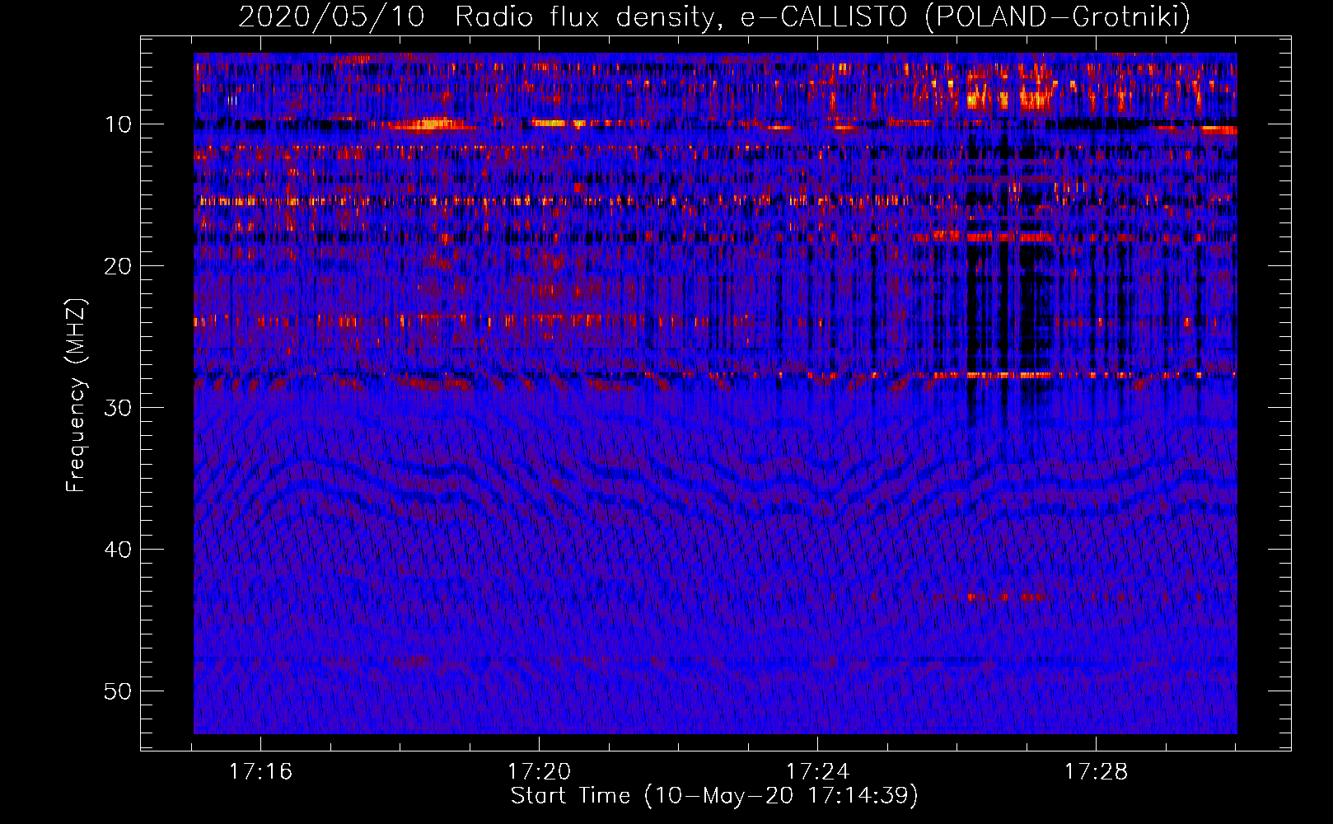Click the '10' frequency tick label

(119, 124)
